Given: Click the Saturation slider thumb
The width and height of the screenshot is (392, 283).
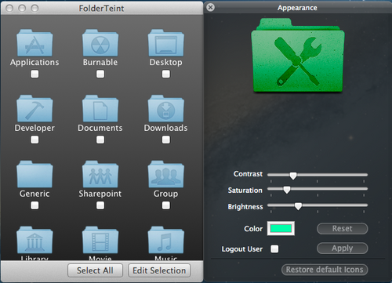Looking at the screenshot, I should point(287,190).
